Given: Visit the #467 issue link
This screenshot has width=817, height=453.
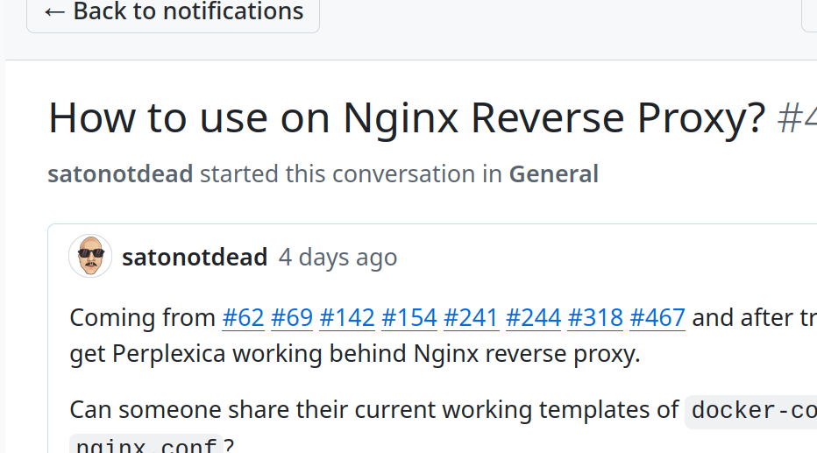Looking at the screenshot, I should tap(657, 317).
